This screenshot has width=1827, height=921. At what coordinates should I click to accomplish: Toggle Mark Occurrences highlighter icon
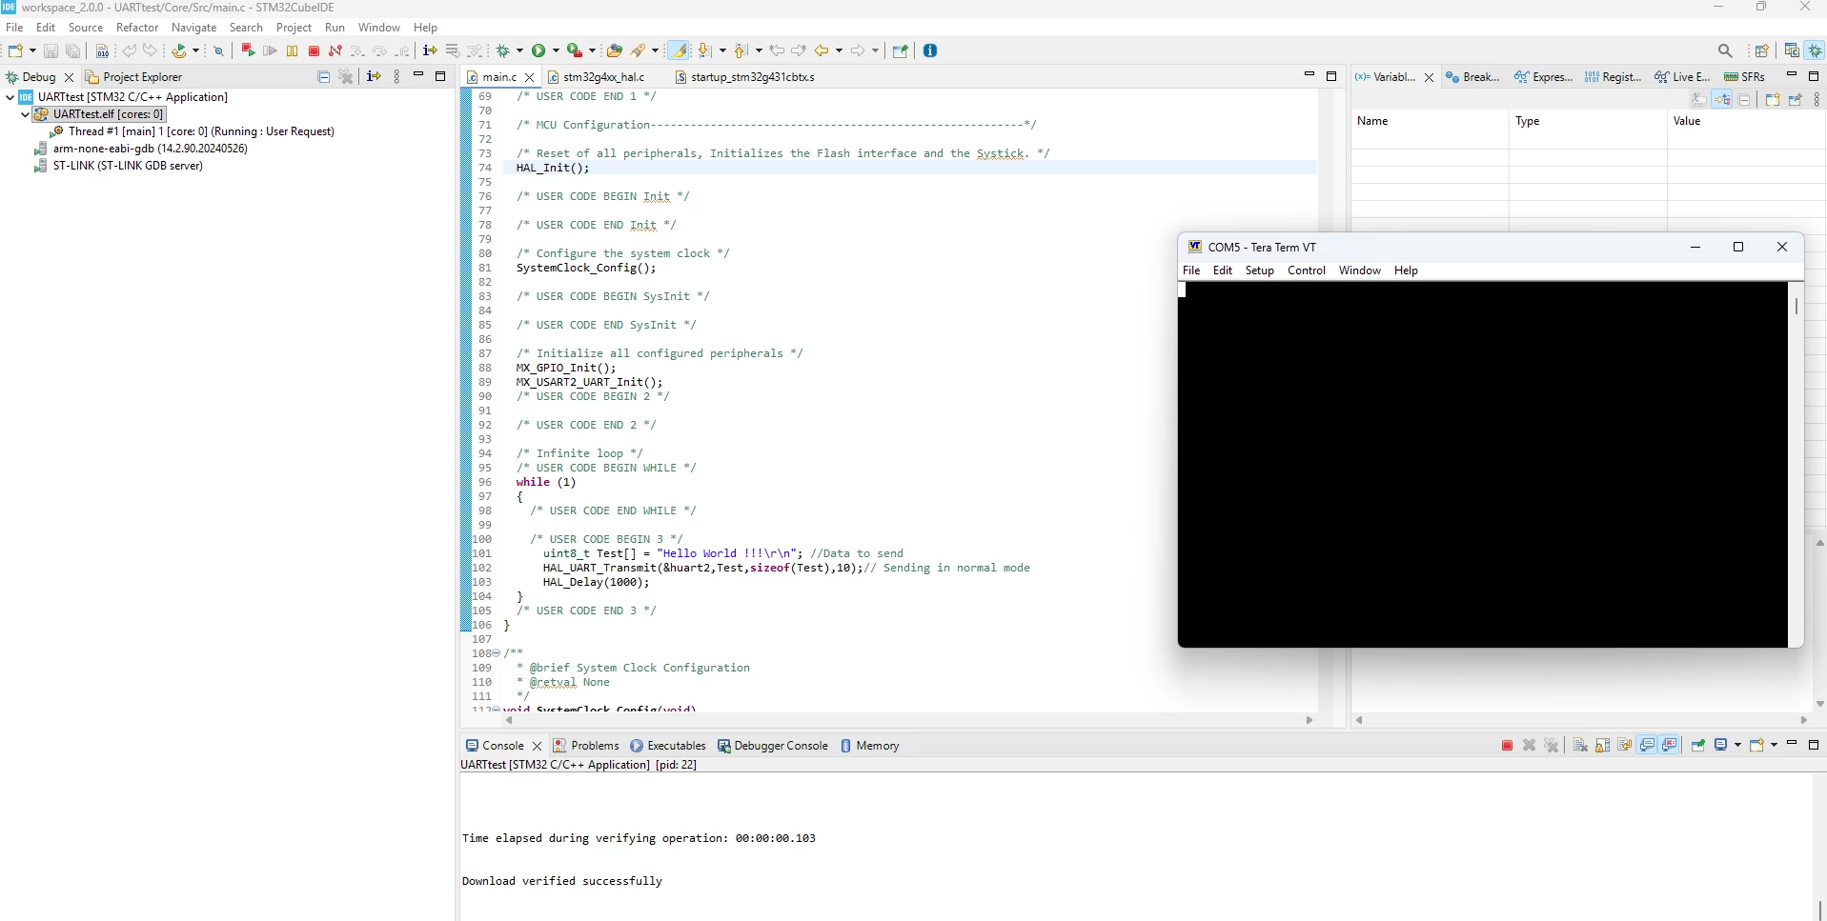click(x=679, y=50)
